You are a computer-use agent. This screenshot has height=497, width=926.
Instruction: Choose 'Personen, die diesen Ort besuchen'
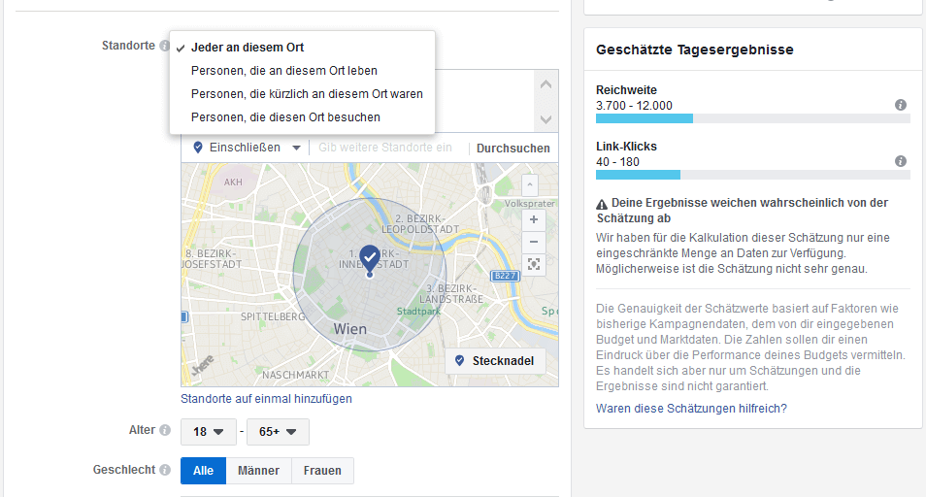(x=285, y=117)
